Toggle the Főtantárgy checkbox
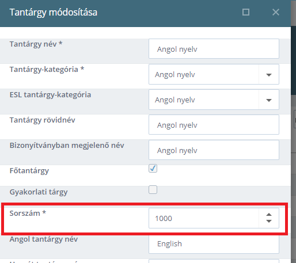Screen dimensions: 296x263 click(153, 168)
